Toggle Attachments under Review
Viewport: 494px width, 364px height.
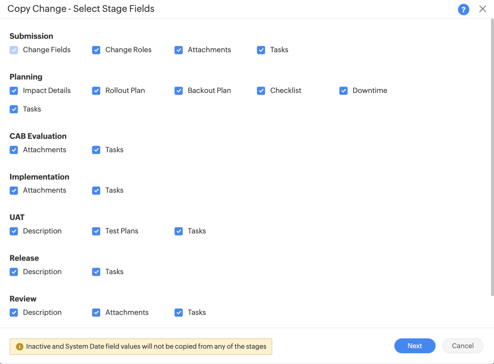(x=96, y=313)
